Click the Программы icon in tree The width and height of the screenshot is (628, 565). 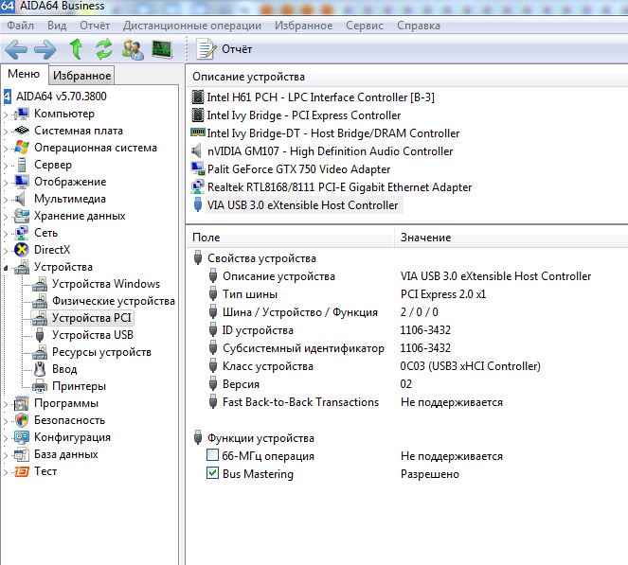(x=22, y=403)
